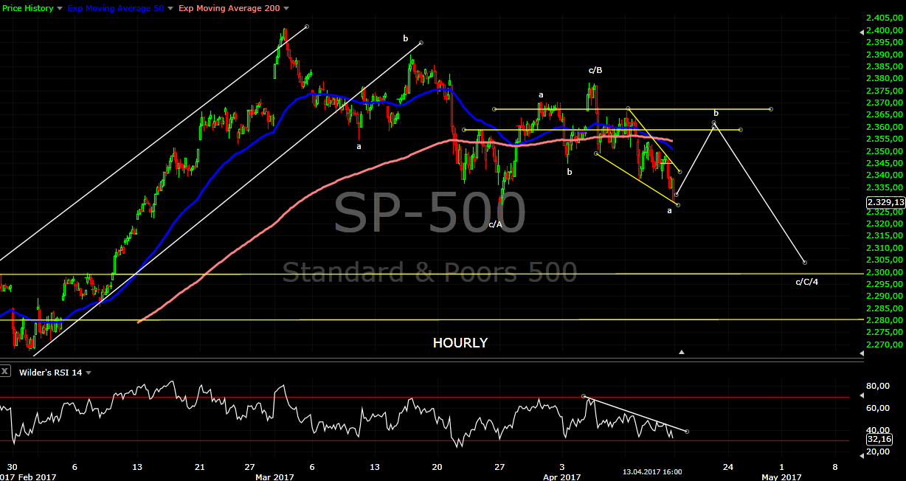Click the May 2017 time axis label
906x481 pixels.
(x=781, y=477)
